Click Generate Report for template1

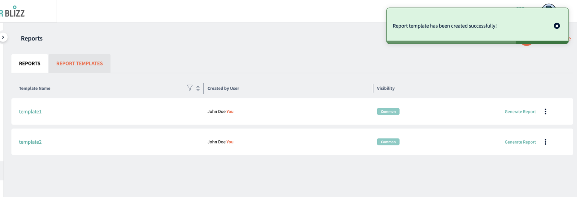(x=520, y=112)
